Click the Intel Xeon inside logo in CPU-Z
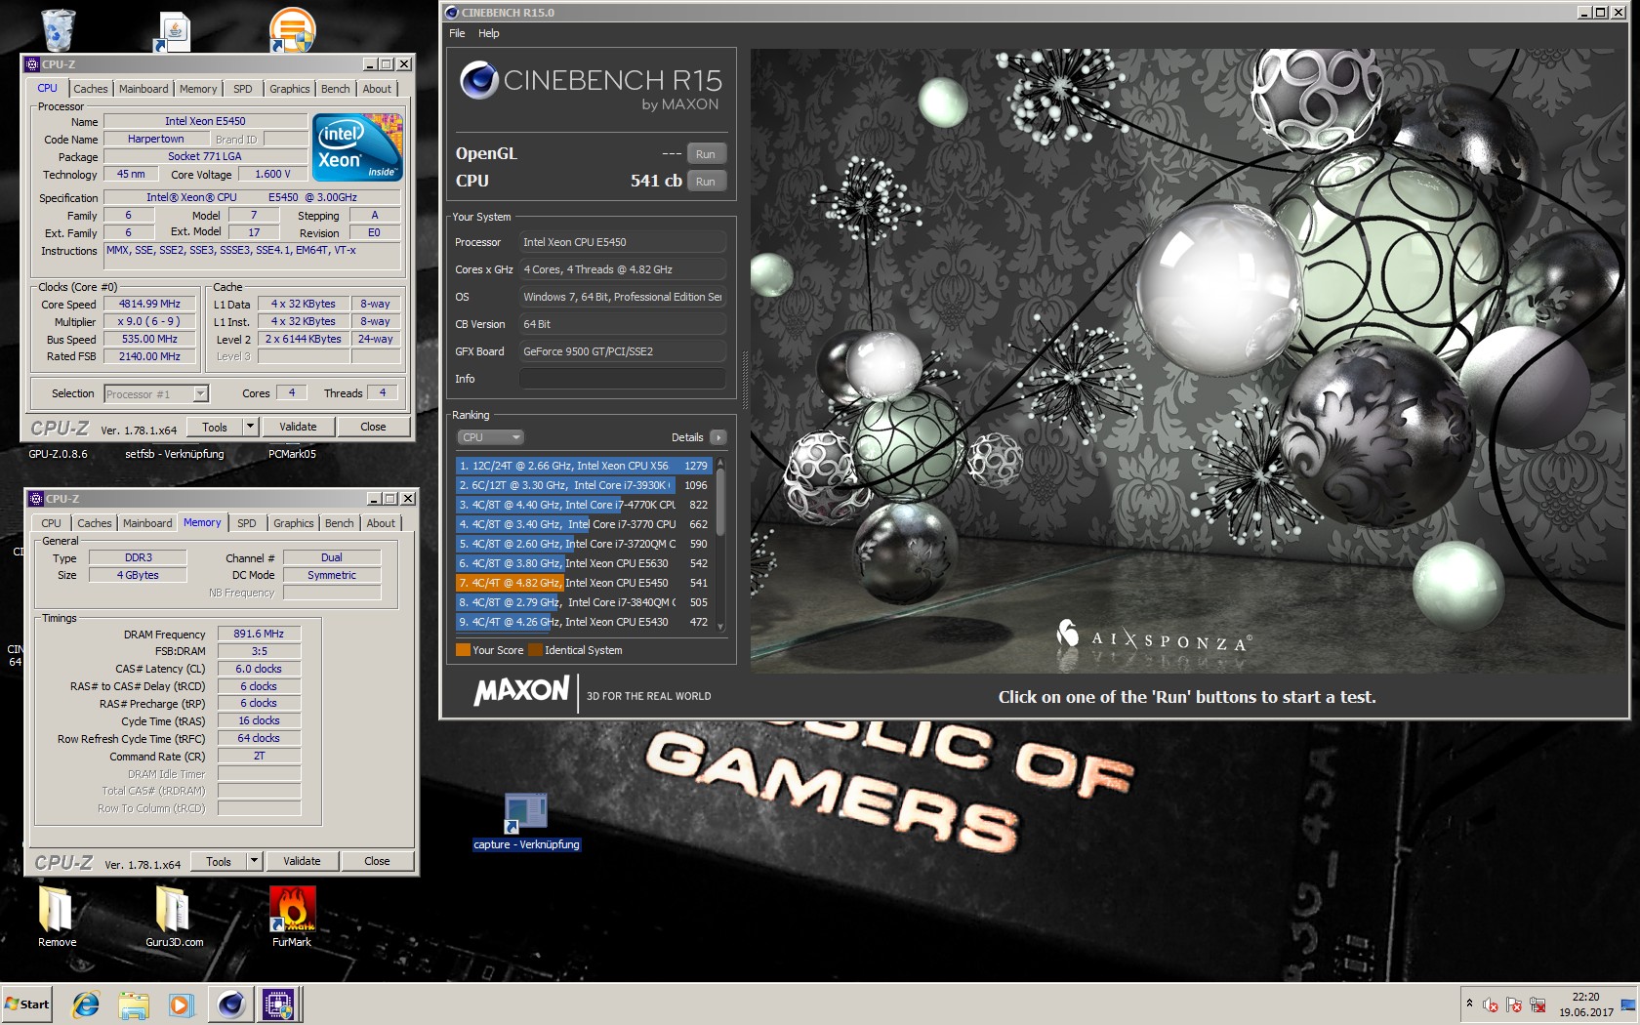Viewport: 1640px width, 1025px height. click(x=357, y=146)
